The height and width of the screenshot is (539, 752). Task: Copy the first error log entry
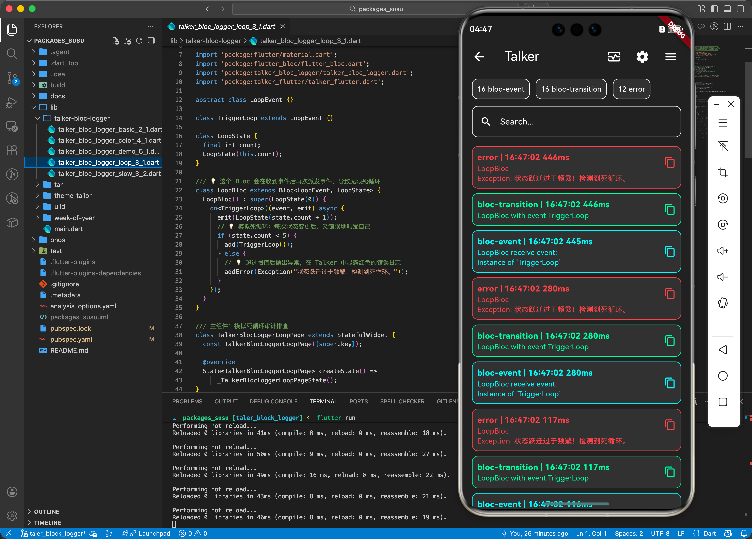pyautogui.click(x=670, y=163)
